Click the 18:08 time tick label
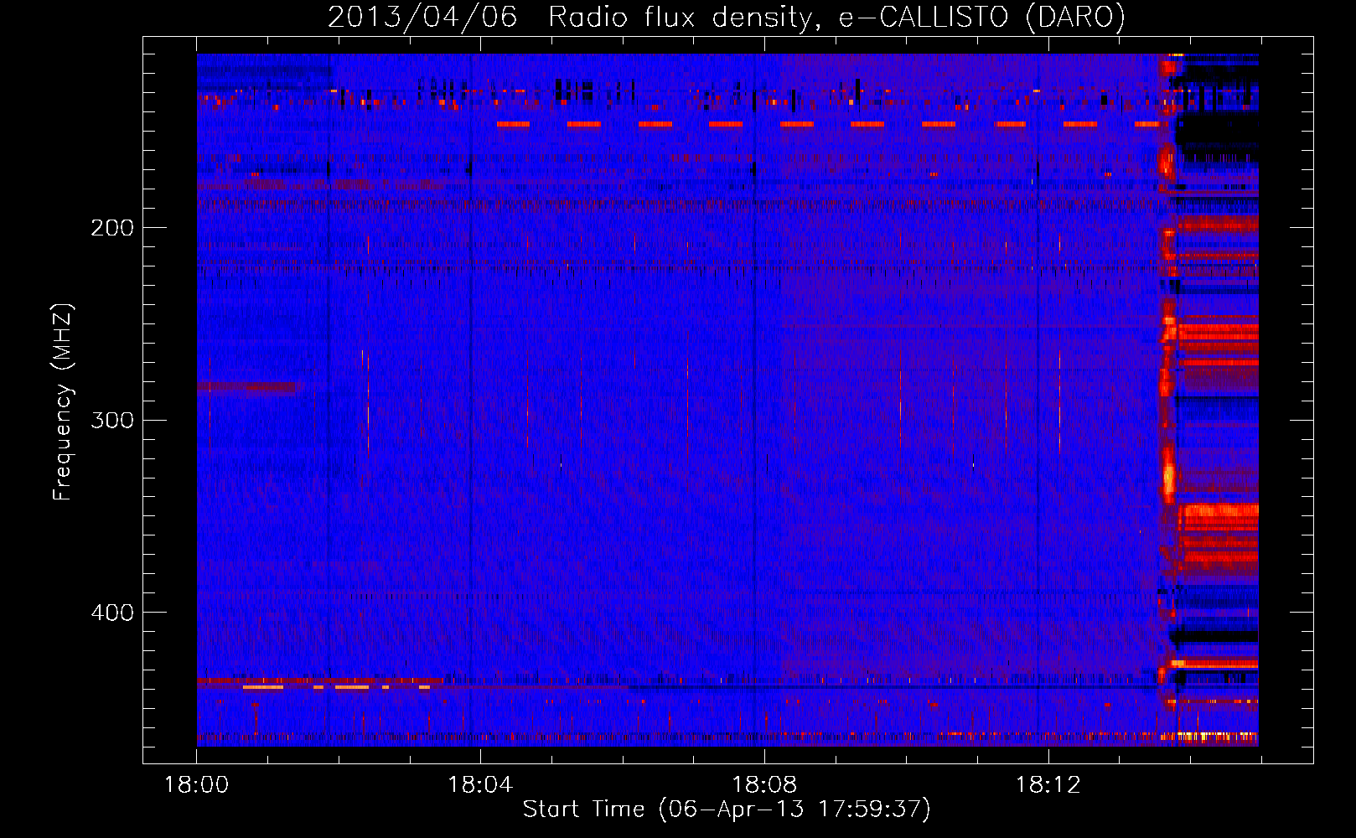The height and width of the screenshot is (838, 1356). pyautogui.click(x=764, y=785)
